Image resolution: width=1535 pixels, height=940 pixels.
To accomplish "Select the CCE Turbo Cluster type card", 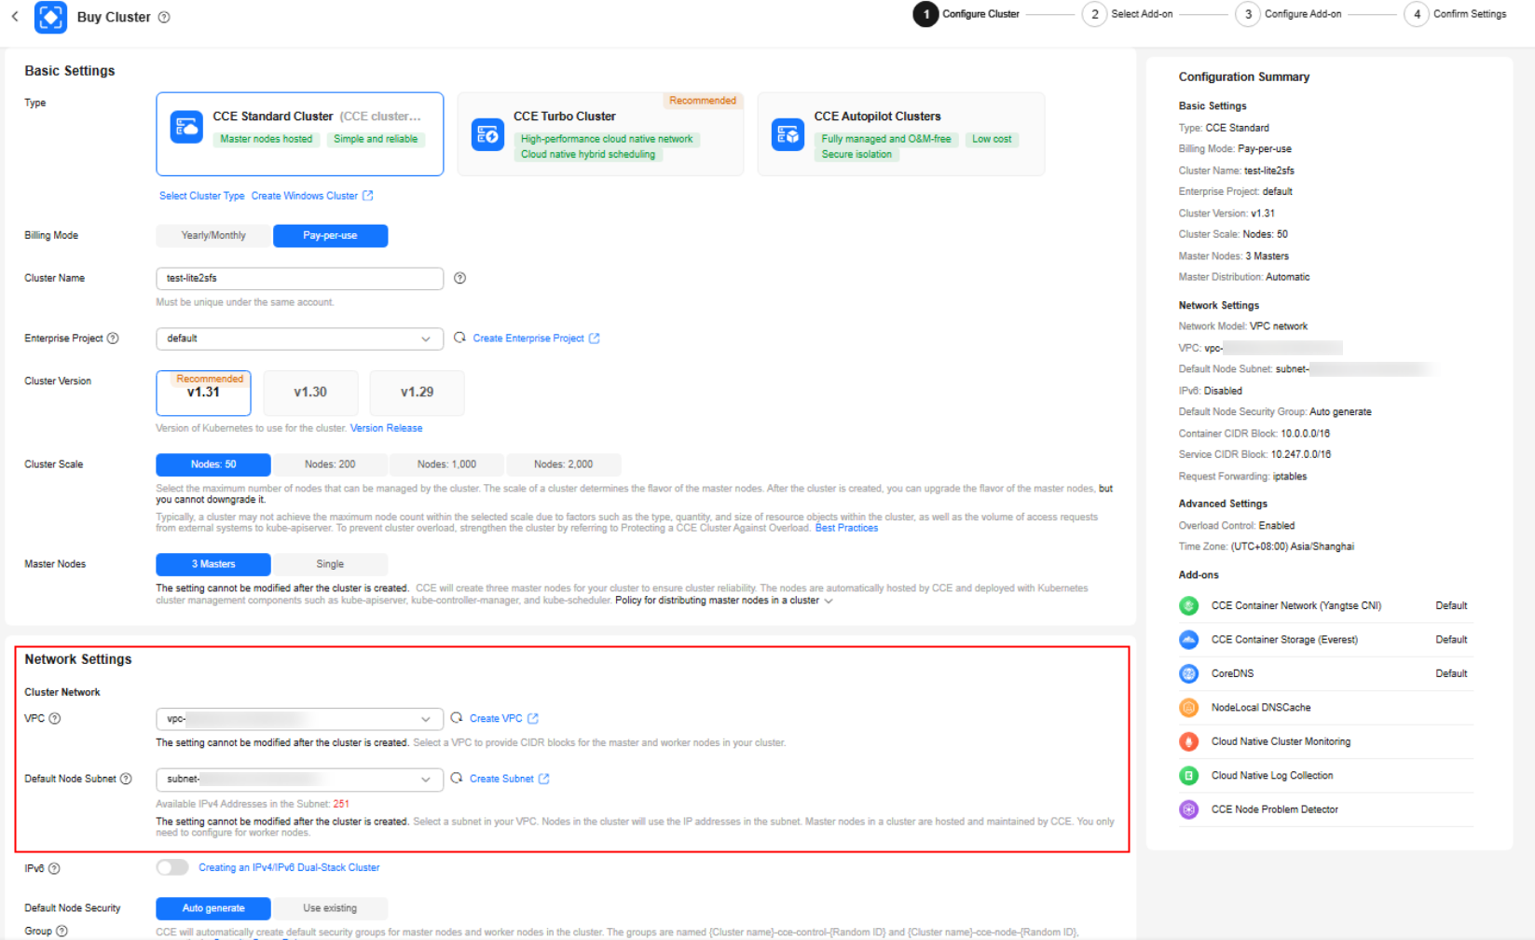I will tap(600, 134).
